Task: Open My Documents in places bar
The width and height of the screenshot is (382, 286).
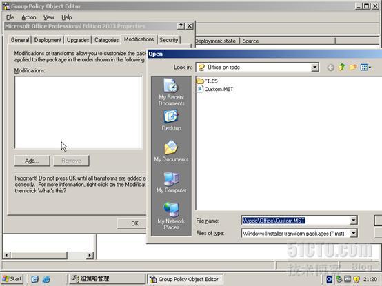Action: pos(171,151)
